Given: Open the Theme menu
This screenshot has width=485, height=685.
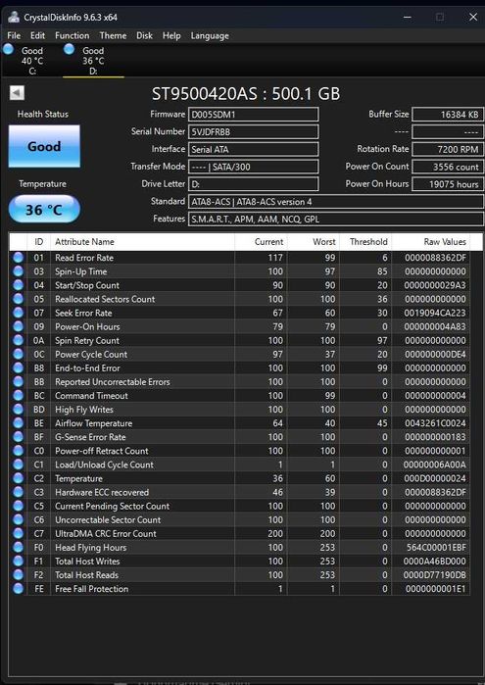Looking at the screenshot, I should click(x=113, y=36).
